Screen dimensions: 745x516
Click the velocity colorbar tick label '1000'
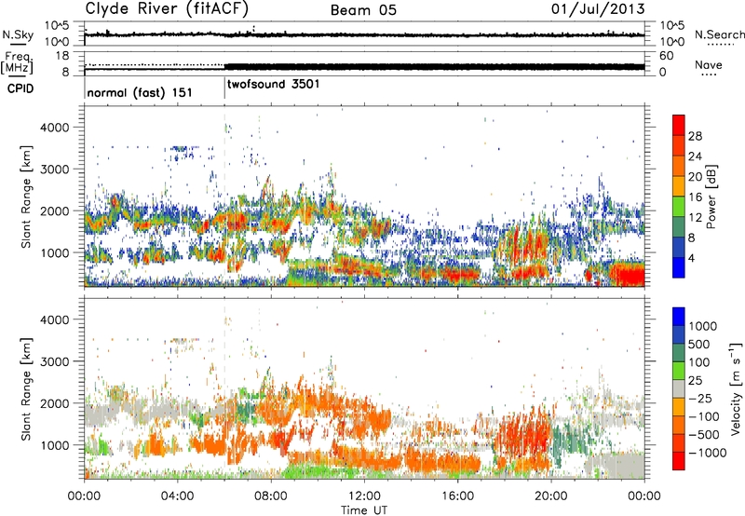coord(703,326)
